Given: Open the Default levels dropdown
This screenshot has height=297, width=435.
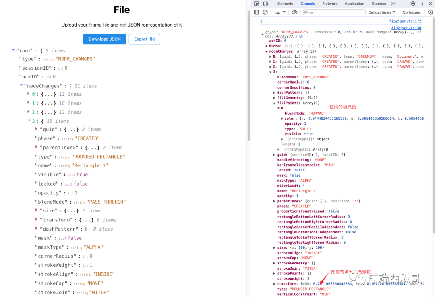Looking at the screenshot, I should coord(382,12).
